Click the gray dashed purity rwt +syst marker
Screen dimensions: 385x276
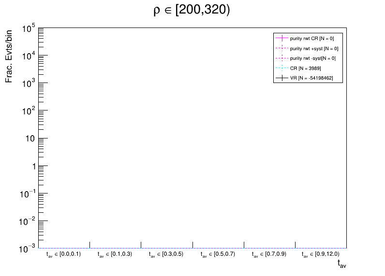(281, 48)
